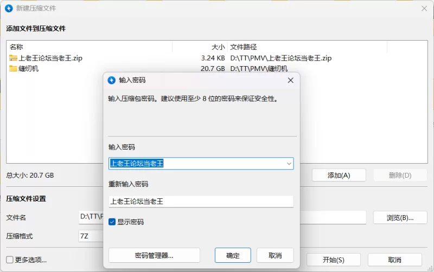Click 开始(S) to start compression

[x=334, y=260]
